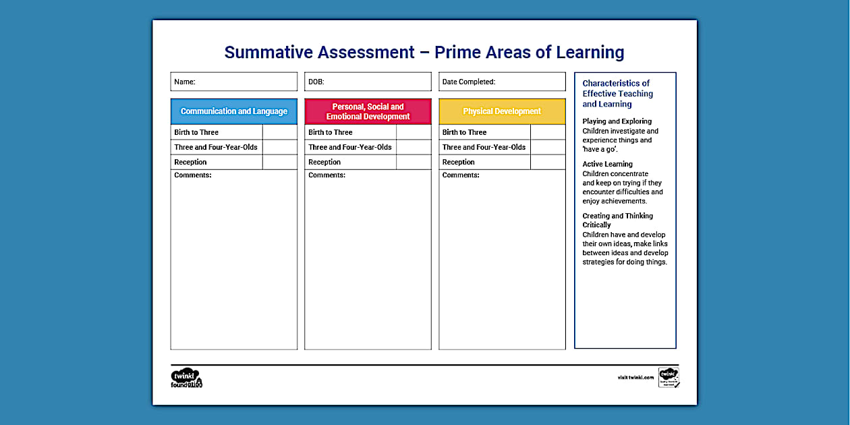Viewport: 850px width, 425px height.
Task: Switch to the Physical Development column
Action: click(x=502, y=223)
